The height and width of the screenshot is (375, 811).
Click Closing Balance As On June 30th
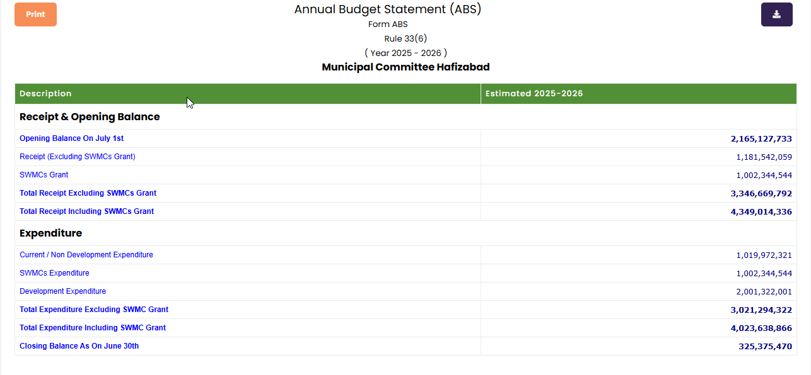click(79, 346)
